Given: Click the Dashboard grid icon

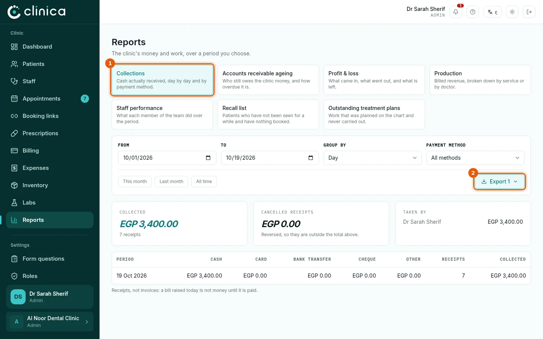Looking at the screenshot, I should coord(14,47).
